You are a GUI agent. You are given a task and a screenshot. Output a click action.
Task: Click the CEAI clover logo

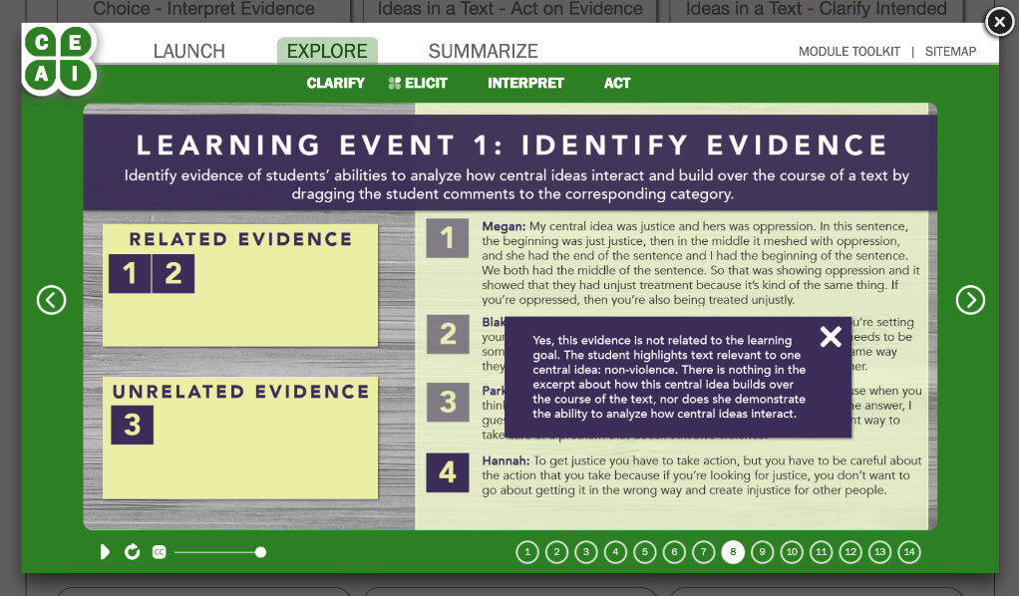[x=58, y=58]
